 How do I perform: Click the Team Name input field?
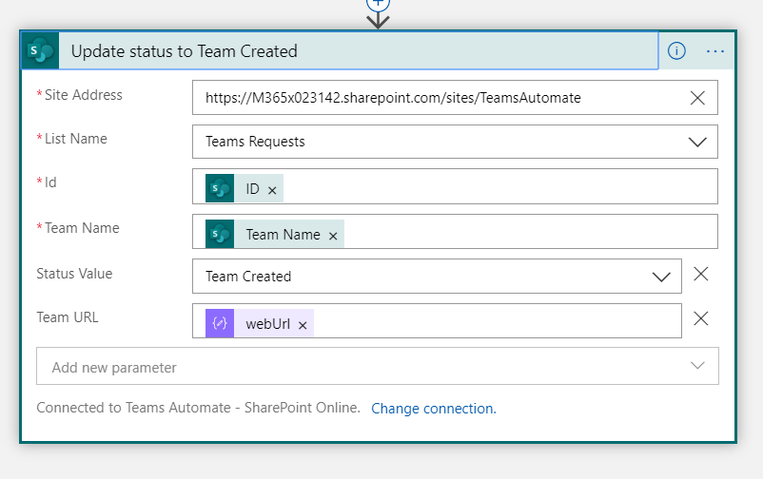[x=455, y=232]
